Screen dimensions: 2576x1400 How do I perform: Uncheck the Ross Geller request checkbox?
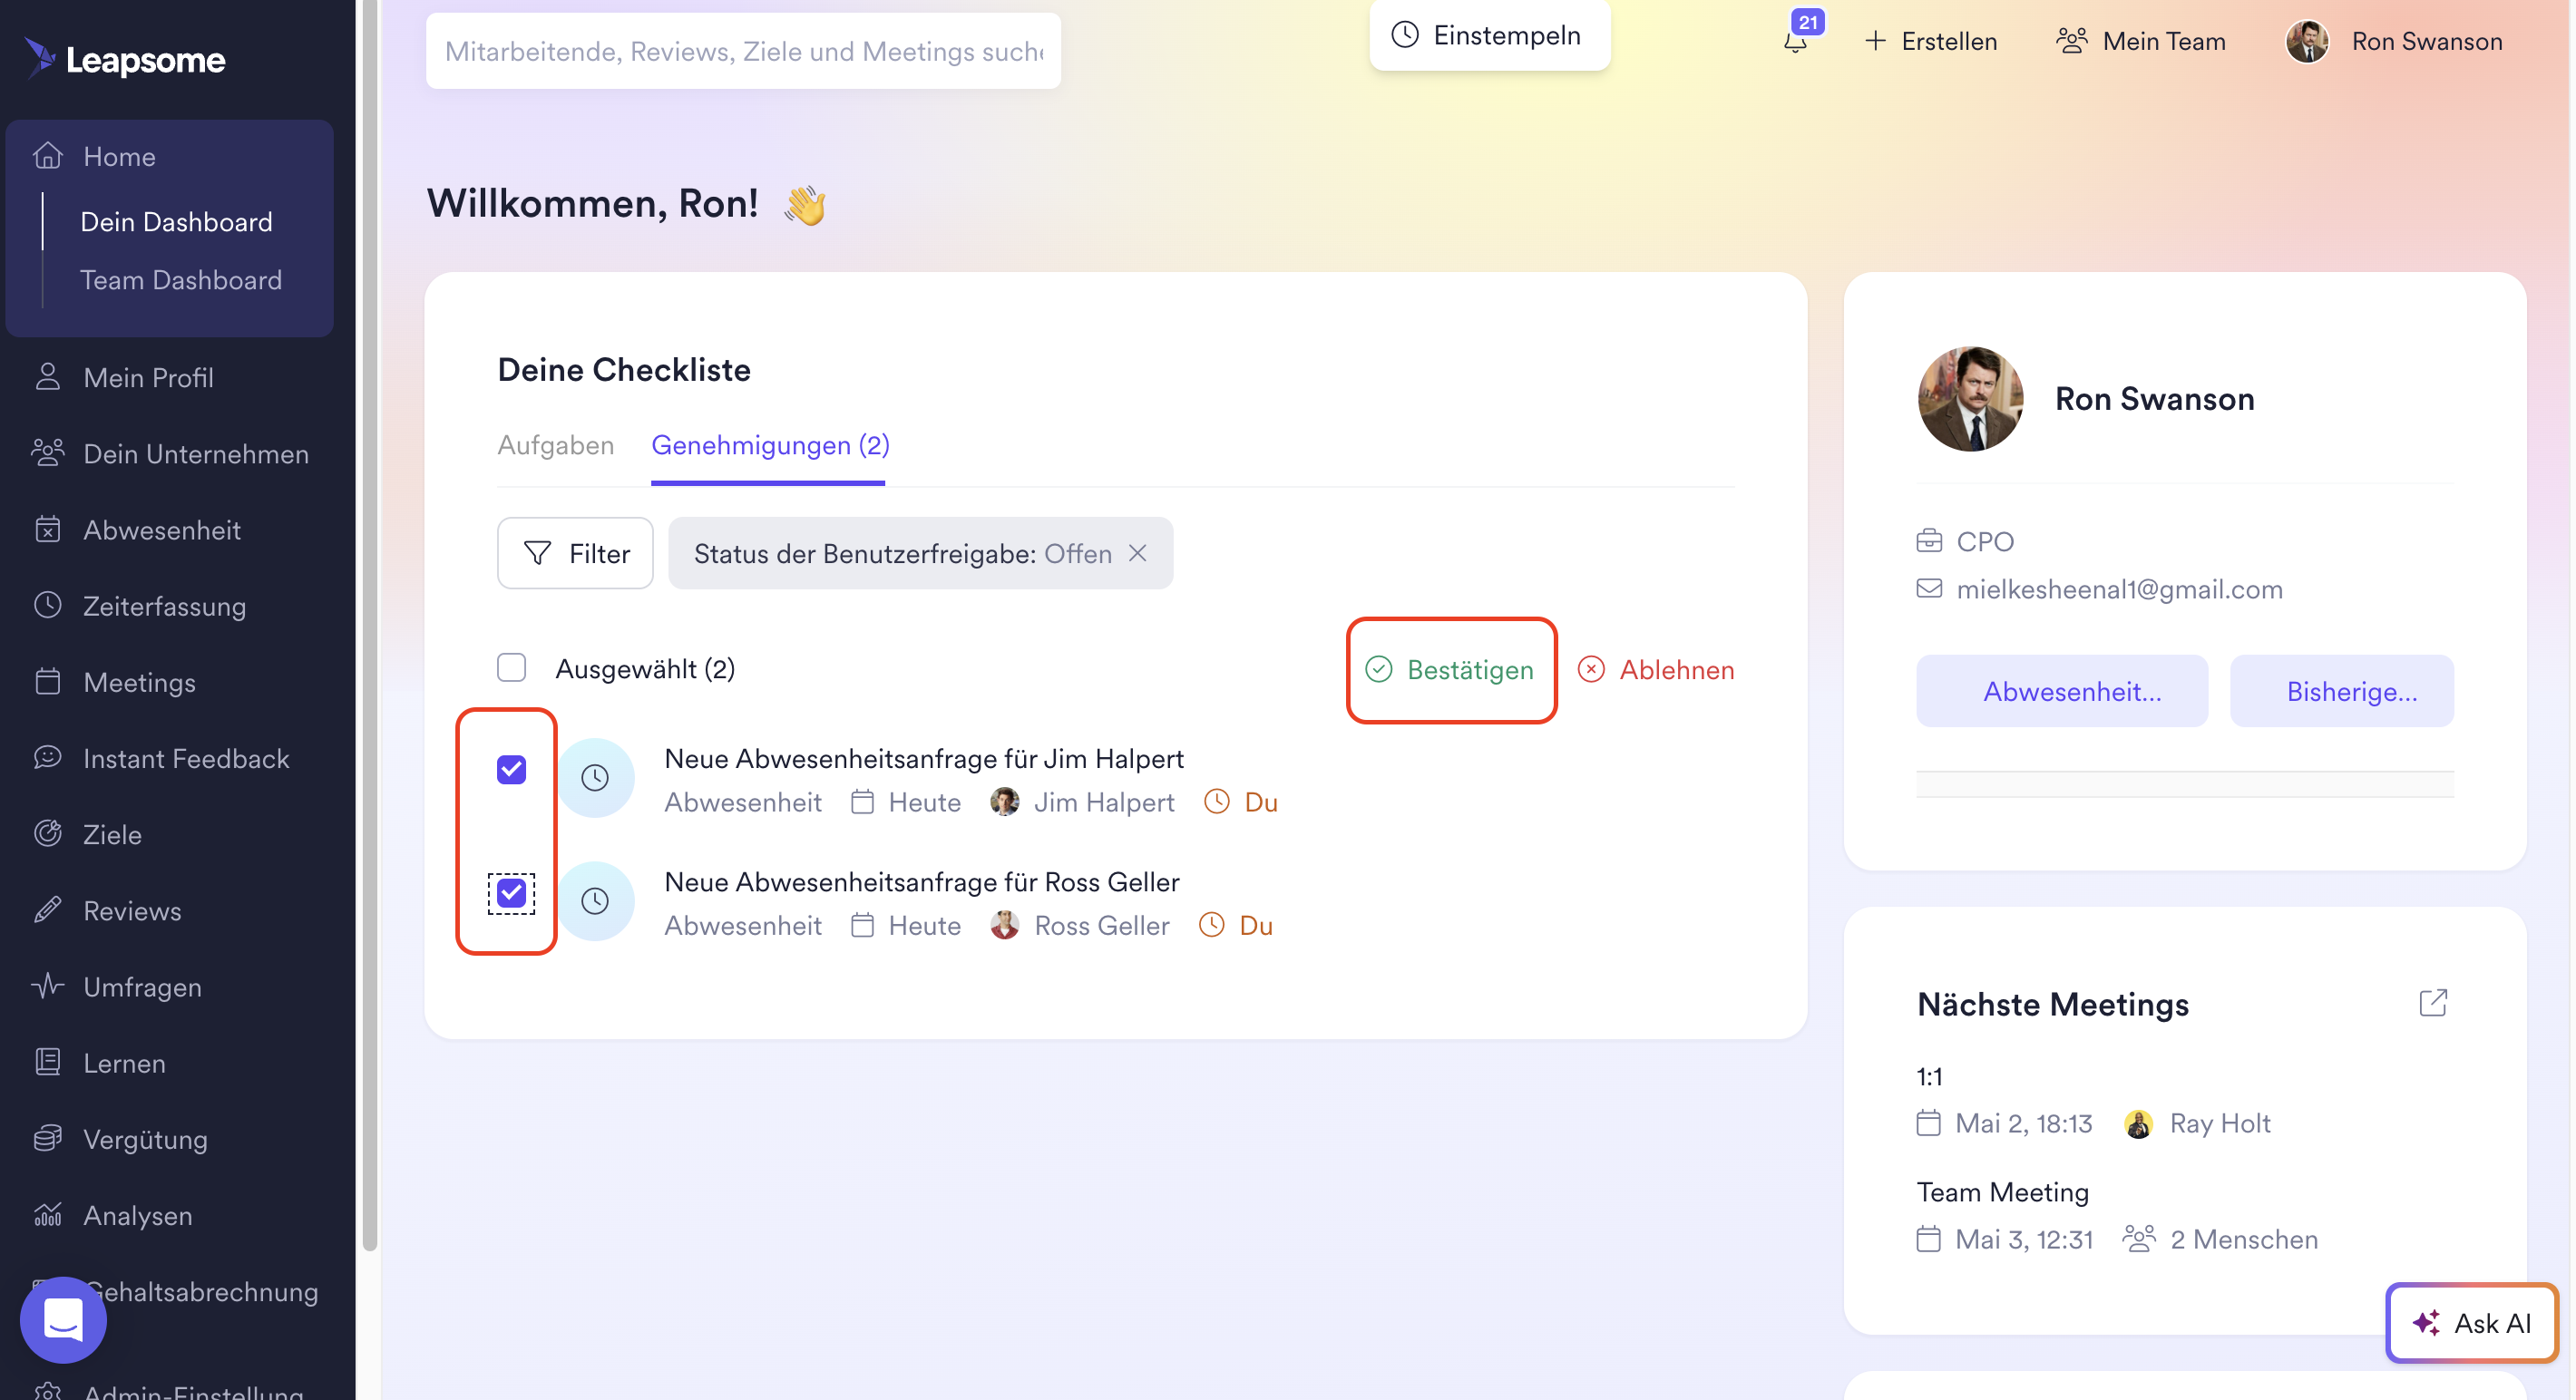[x=511, y=893]
